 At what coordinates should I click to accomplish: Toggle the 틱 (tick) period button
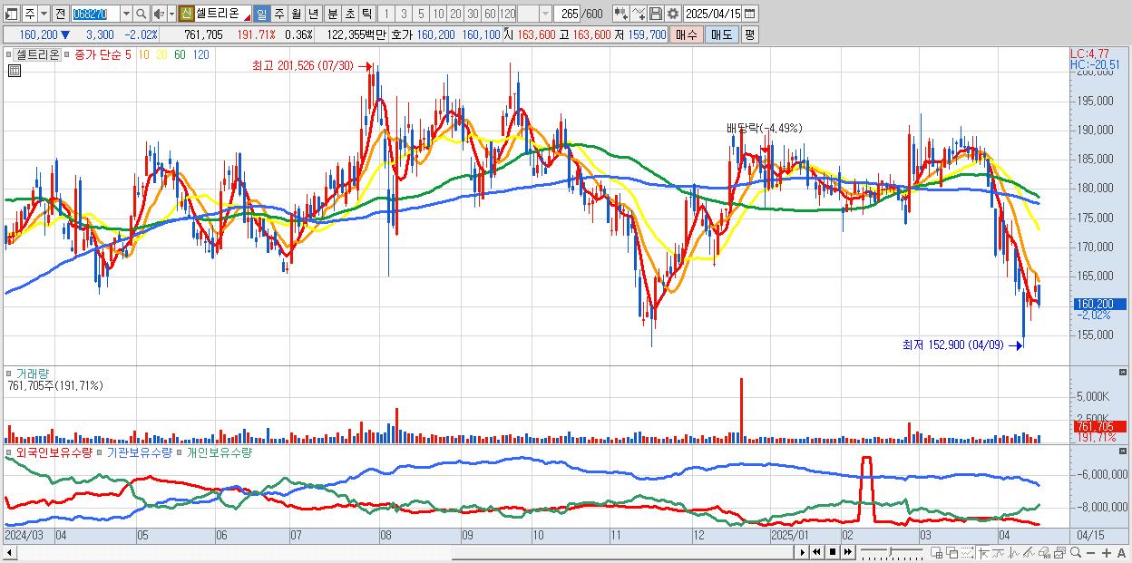(x=366, y=14)
